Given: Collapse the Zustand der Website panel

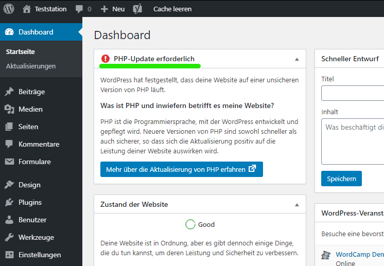Looking at the screenshot, I should 297,205.
